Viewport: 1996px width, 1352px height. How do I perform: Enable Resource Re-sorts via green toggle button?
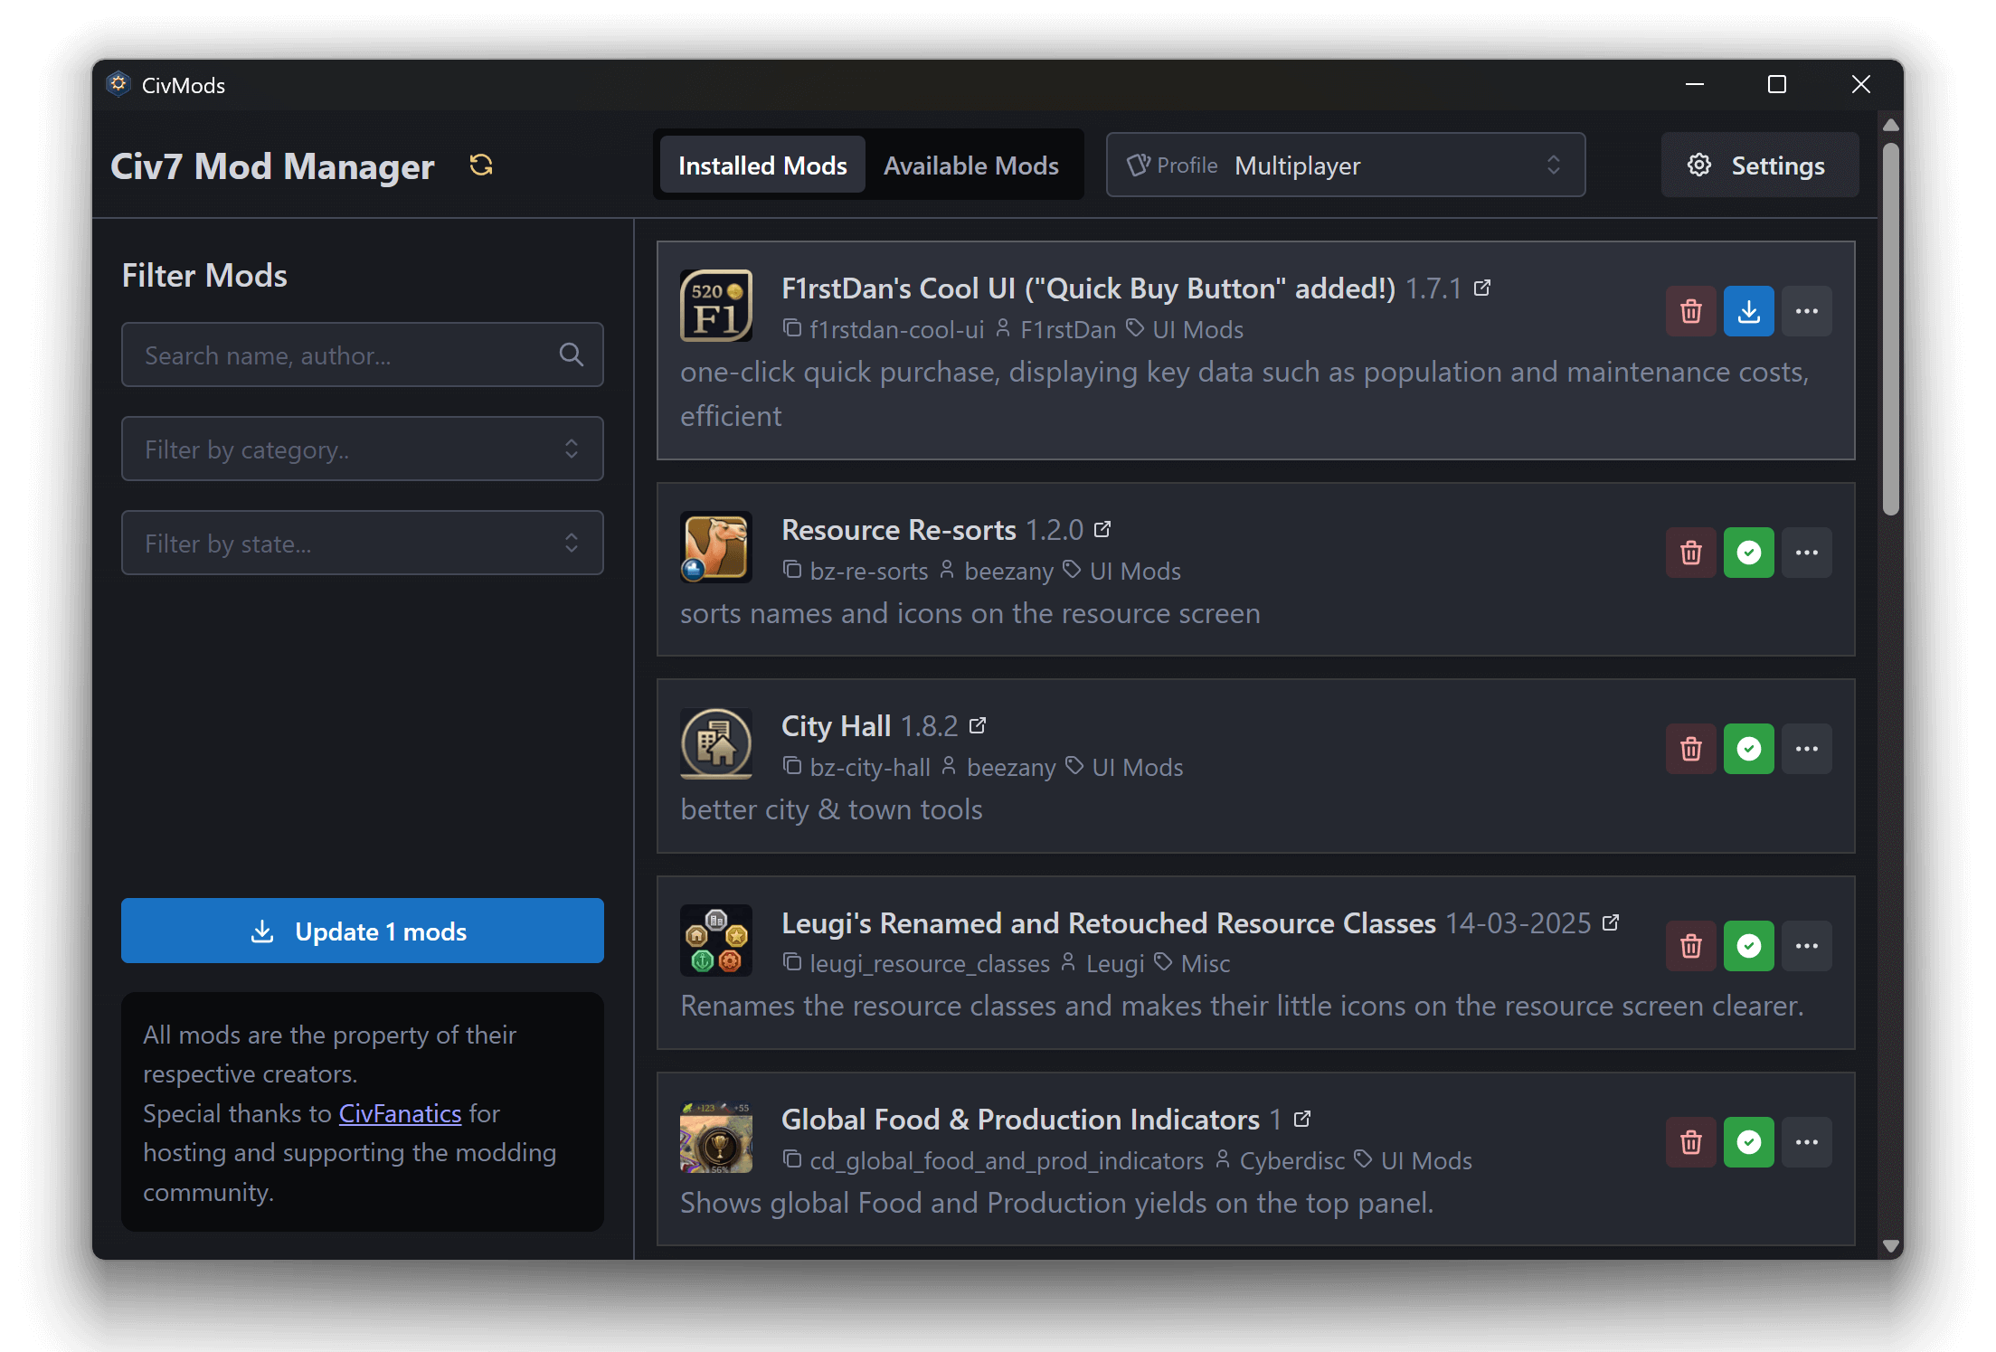(x=1749, y=552)
